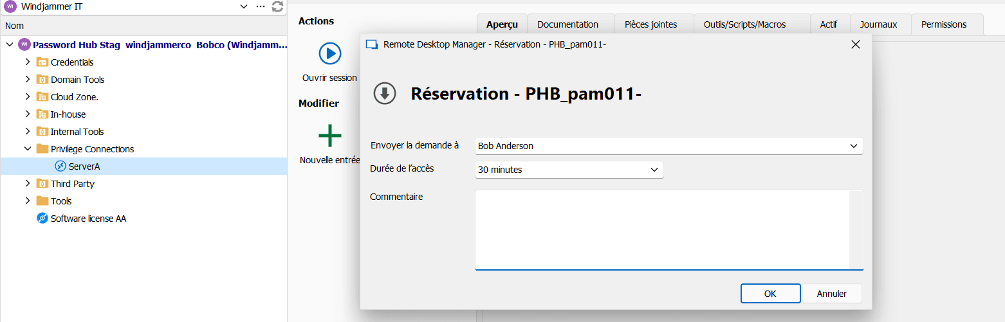Screen dimensions: 1005x322
Task: Click the Internal Tools folder icon
Action: click(x=42, y=132)
